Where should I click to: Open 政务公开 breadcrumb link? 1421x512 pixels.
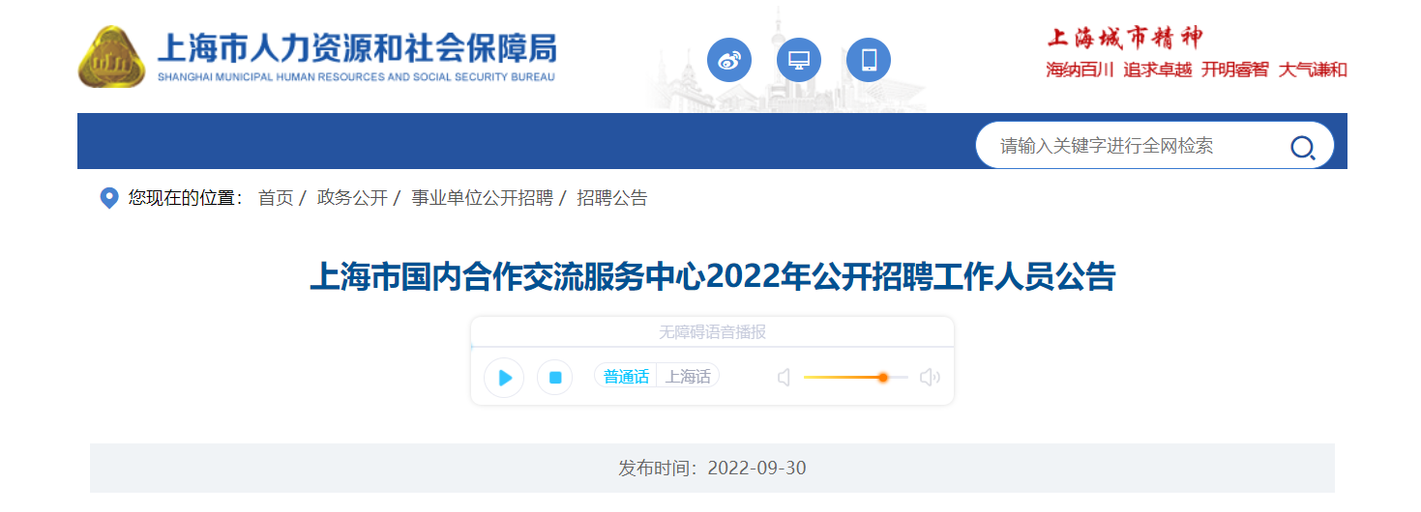[x=352, y=198]
